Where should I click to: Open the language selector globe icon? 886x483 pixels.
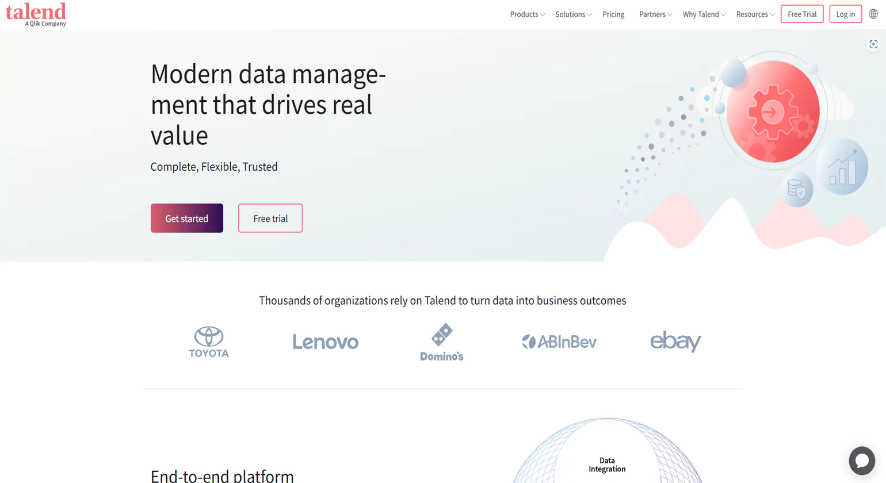pyautogui.click(x=874, y=14)
